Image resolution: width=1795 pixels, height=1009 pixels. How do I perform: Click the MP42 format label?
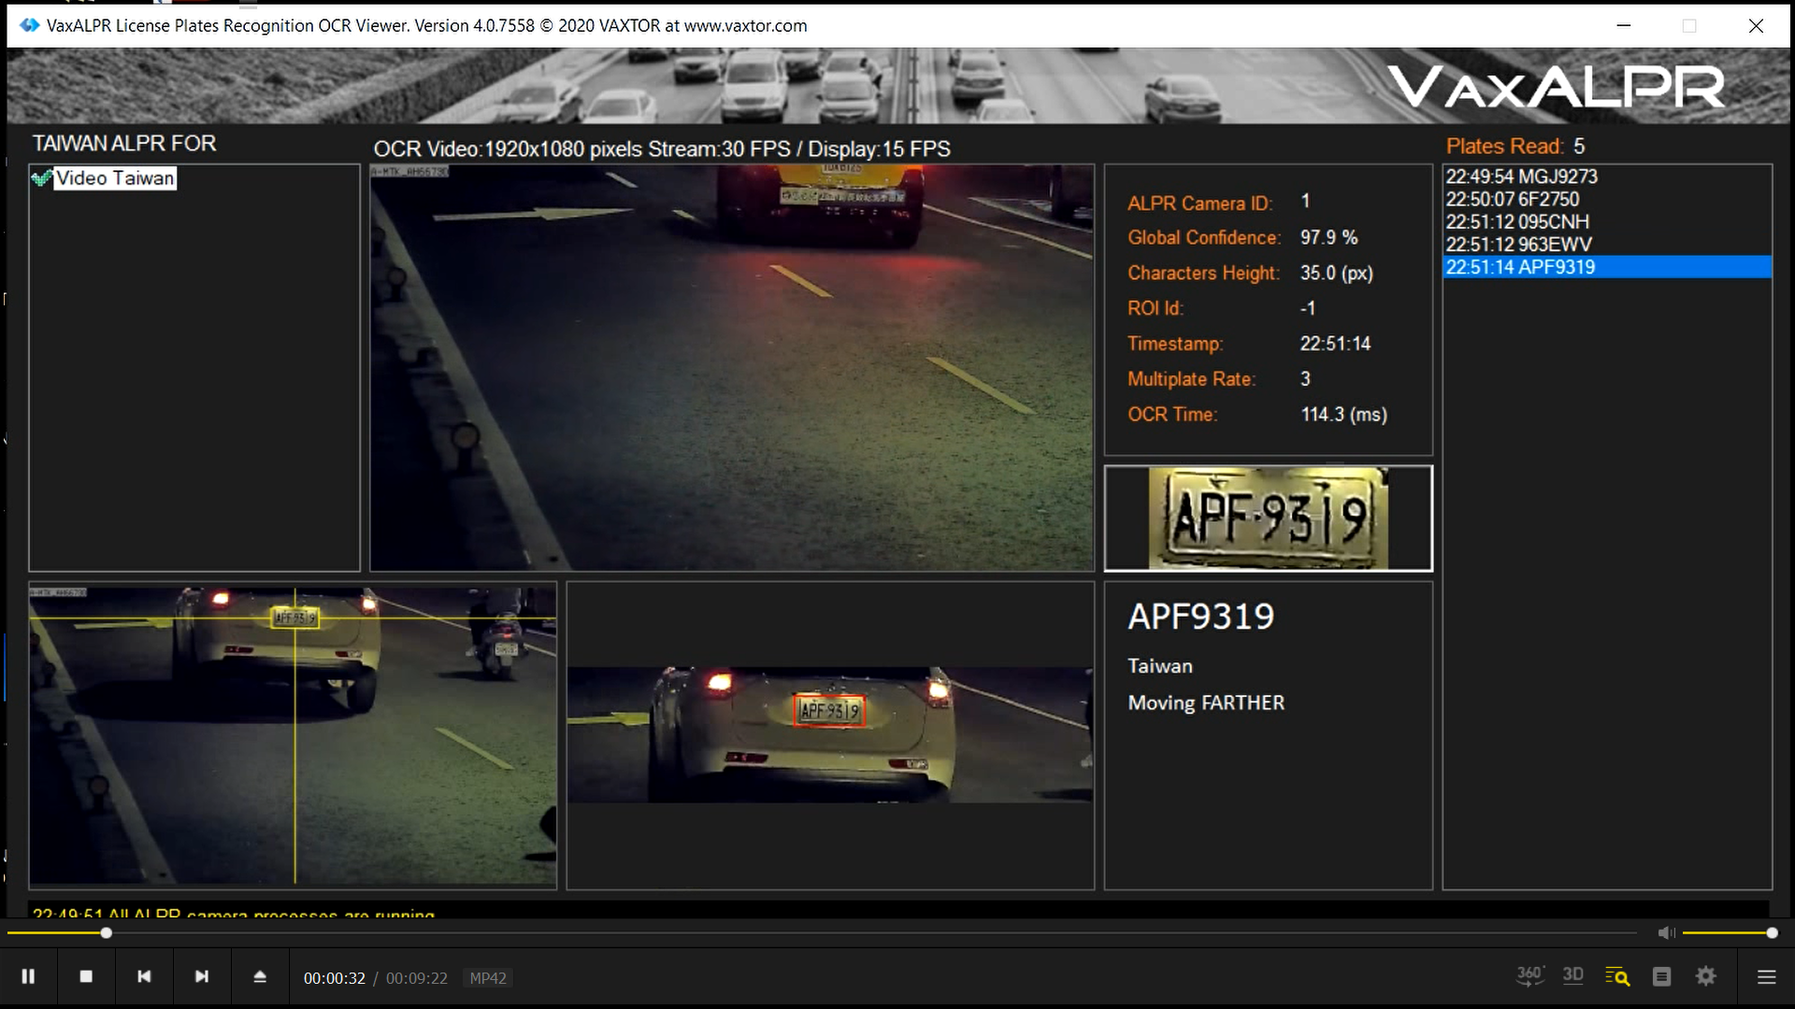[x=488, y=978]
